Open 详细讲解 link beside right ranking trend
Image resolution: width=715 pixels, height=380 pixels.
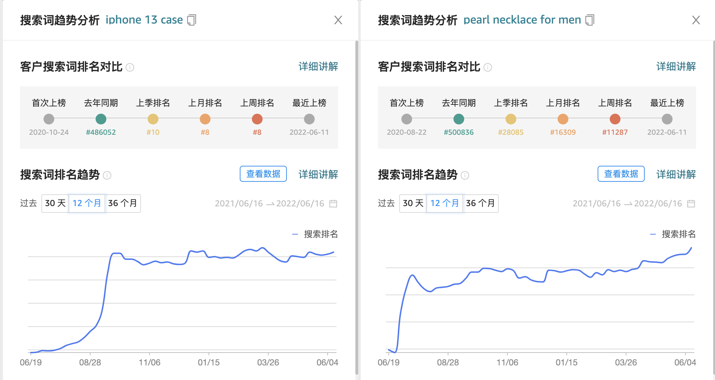coord(676,174)
